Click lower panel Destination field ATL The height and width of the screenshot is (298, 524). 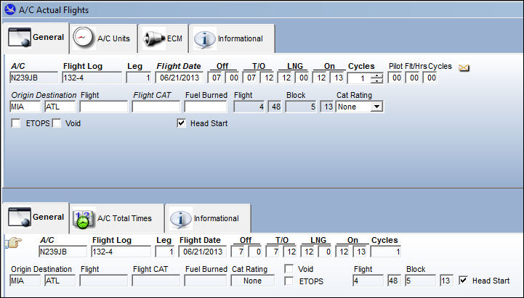(60, 281)
